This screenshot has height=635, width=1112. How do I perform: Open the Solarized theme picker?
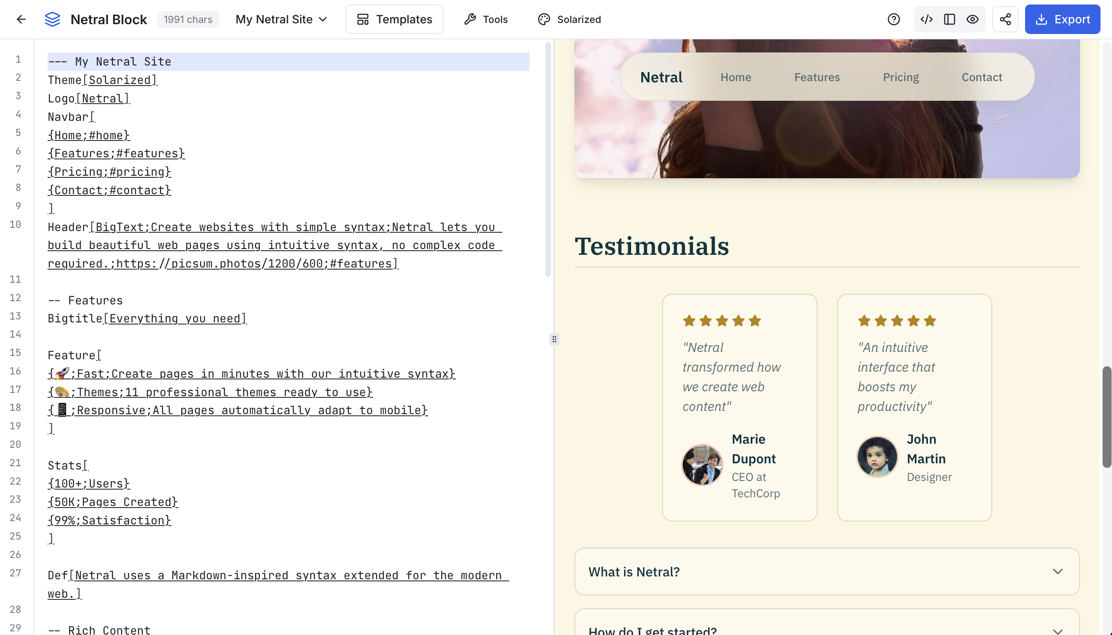[569, 19]
